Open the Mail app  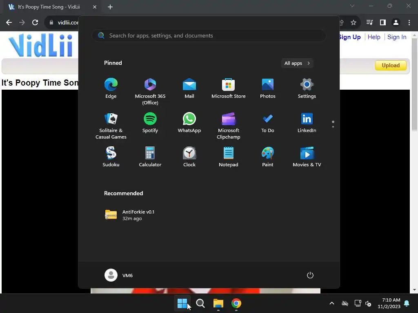189,88
